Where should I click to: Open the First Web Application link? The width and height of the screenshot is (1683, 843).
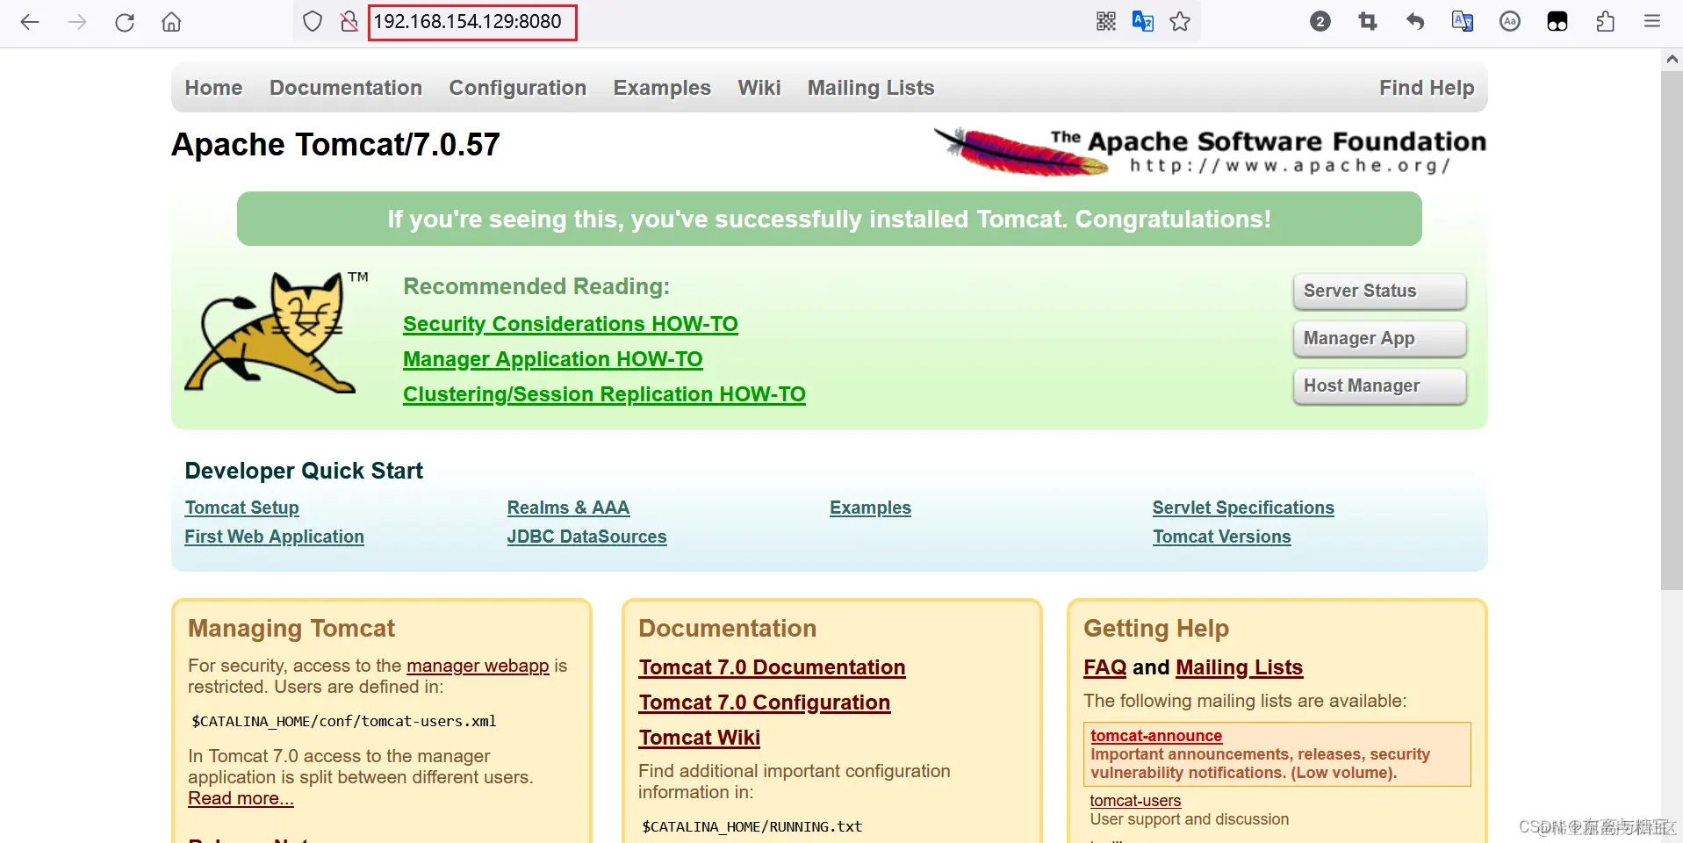[x=274, y=537]
